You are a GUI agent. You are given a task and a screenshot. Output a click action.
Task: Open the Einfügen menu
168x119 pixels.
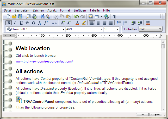80,10
